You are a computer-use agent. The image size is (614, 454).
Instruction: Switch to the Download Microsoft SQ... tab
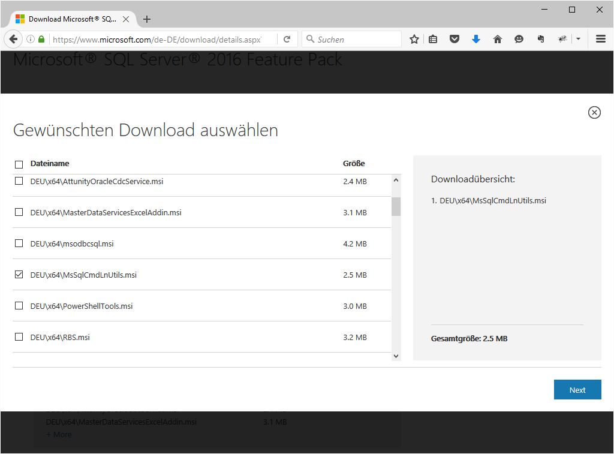pos(73,19)
